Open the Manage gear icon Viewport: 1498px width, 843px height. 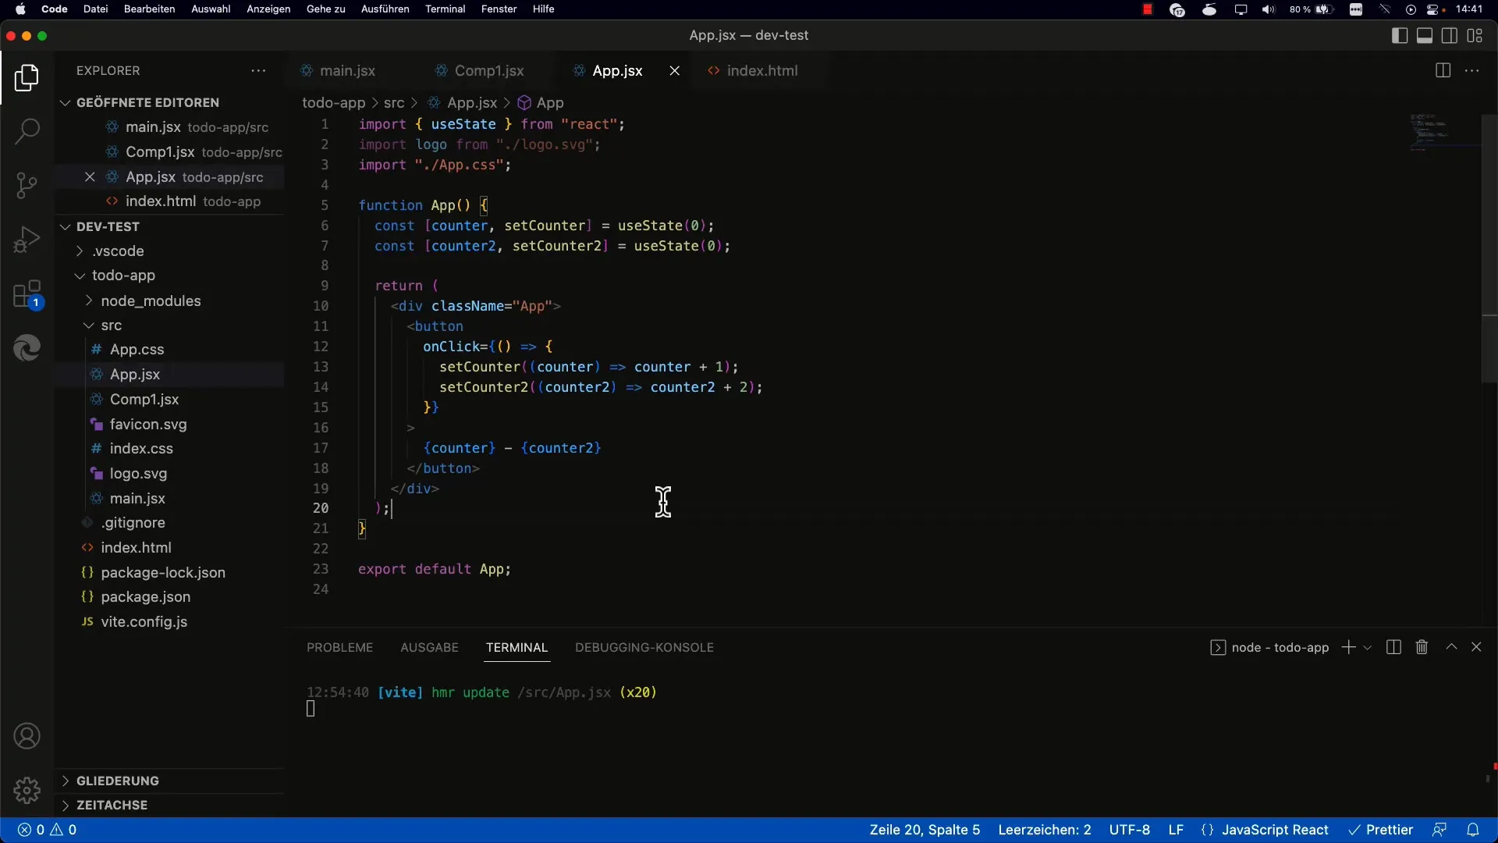[x=27, y=790]
